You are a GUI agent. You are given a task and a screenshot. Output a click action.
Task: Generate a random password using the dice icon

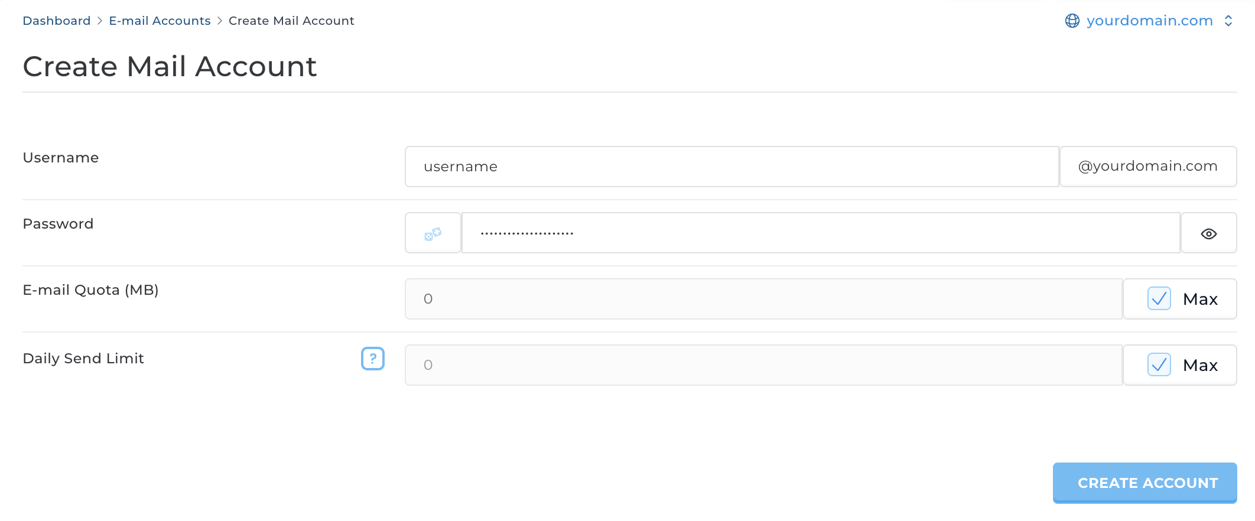pos(433,232)
